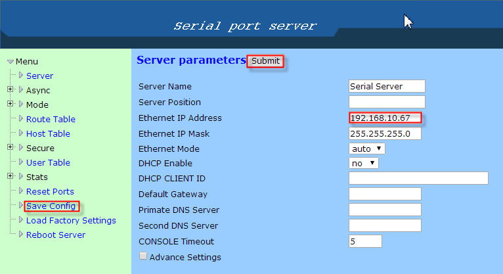Click the CONSOLE Timeout field

click(x=364, y=241)
